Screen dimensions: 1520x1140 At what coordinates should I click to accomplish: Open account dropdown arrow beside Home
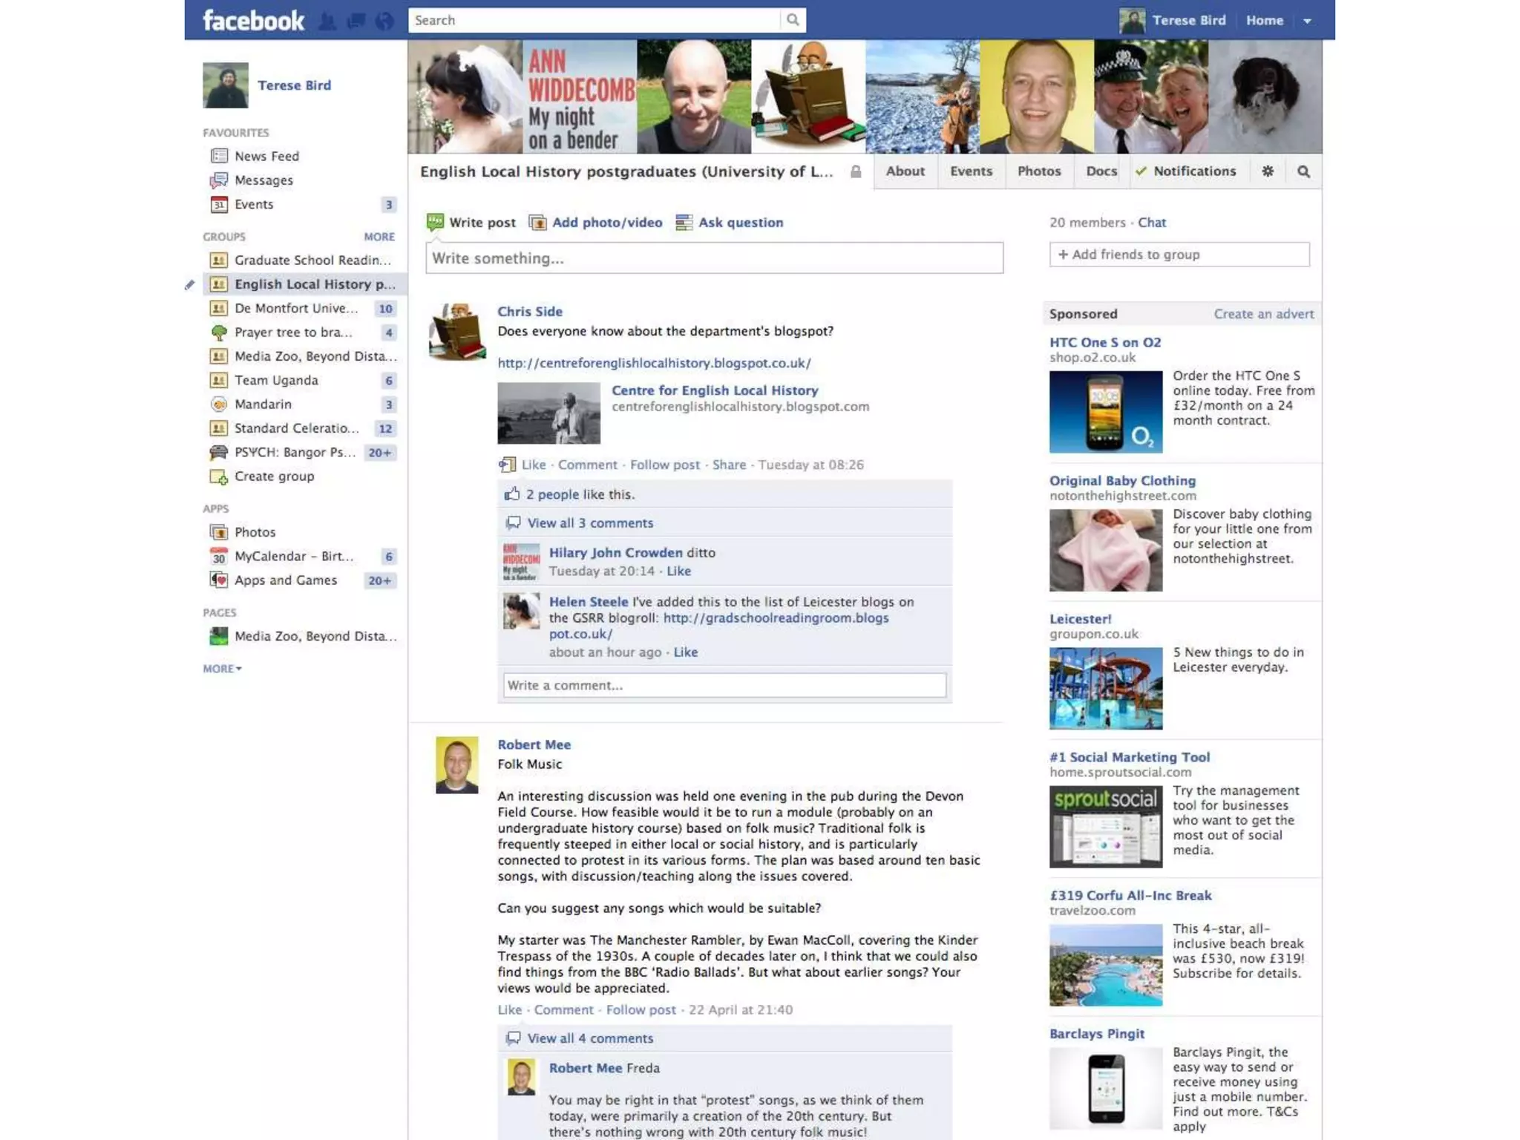pyautogui.click(x=1308, y=21)
